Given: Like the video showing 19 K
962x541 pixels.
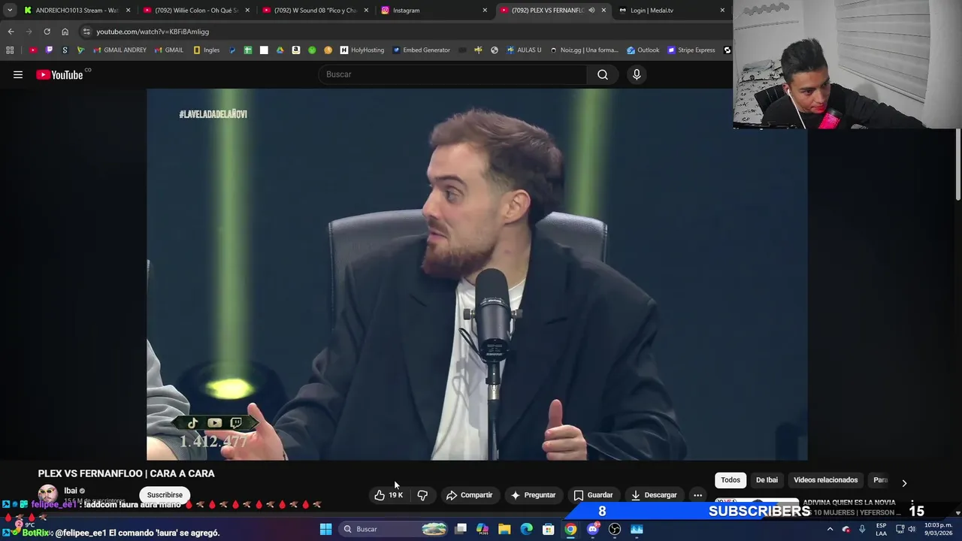Looking at the screenshot, I should [389, 495].
